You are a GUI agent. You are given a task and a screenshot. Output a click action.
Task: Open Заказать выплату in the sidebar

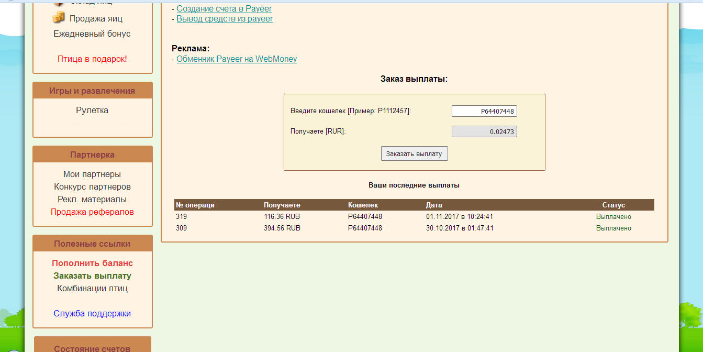[92, 276]
